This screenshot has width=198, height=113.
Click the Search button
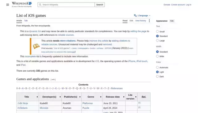[100, 5]
